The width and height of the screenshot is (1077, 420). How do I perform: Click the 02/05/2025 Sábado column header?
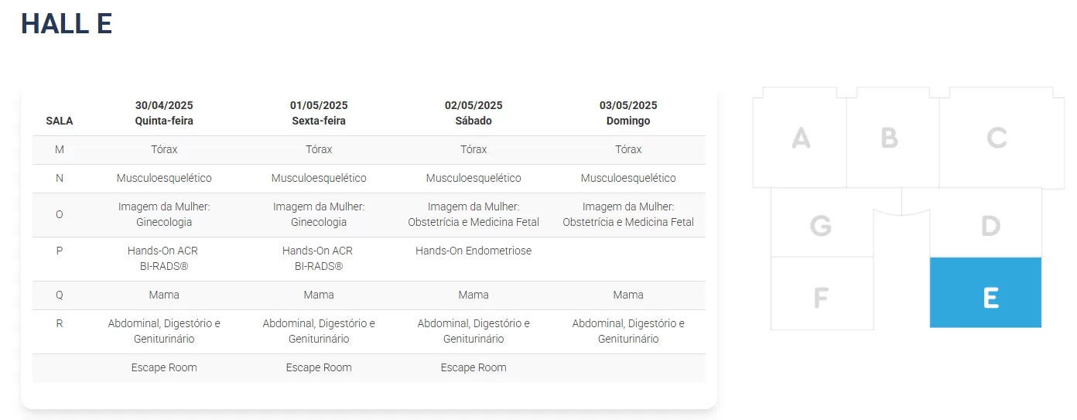coord(474,113)
